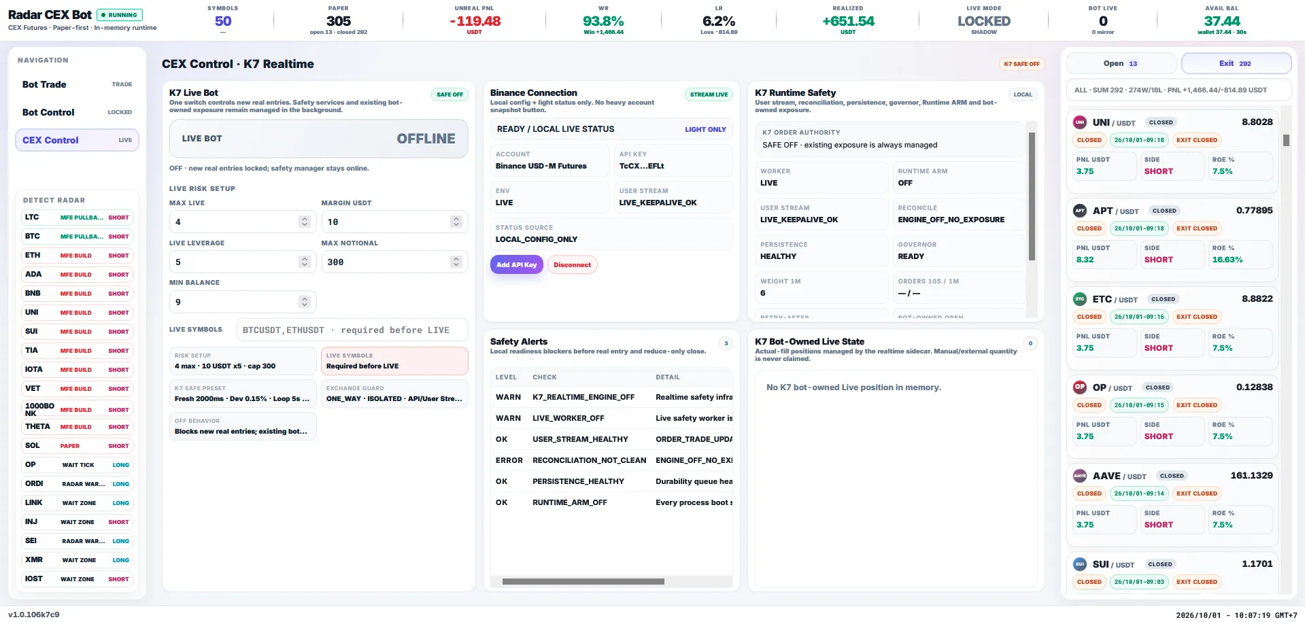Click the LIGHT ONLY status label
The height and width of the screenshot is (622, 1305).
[x=705, y=129]
